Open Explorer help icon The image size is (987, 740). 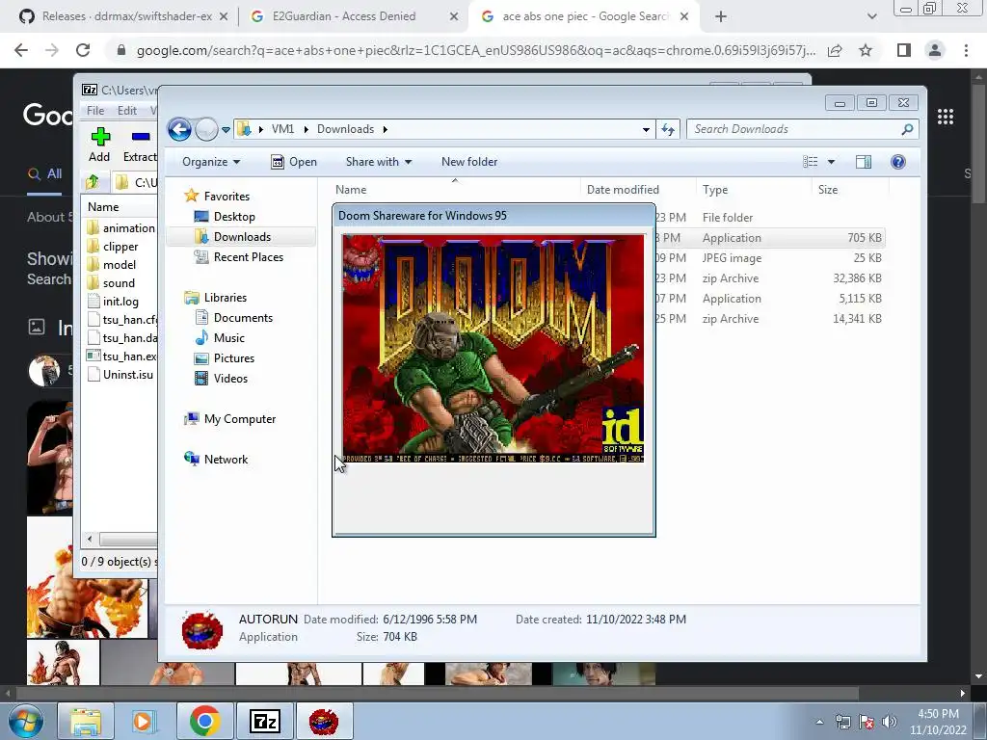(897, 162)
